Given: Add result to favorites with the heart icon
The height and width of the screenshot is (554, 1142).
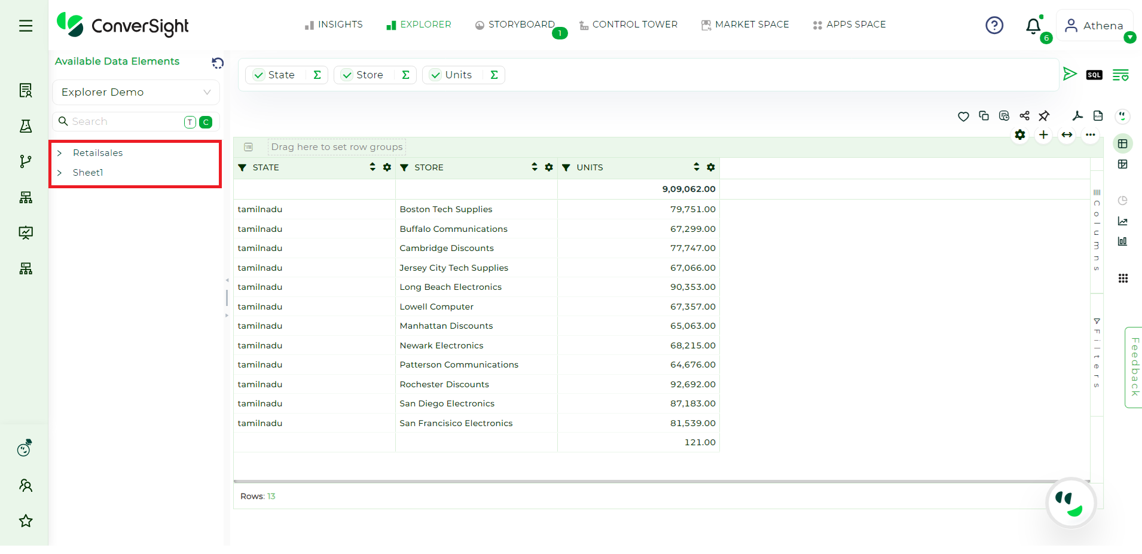Looking at the screenshot, I should 963,117.
